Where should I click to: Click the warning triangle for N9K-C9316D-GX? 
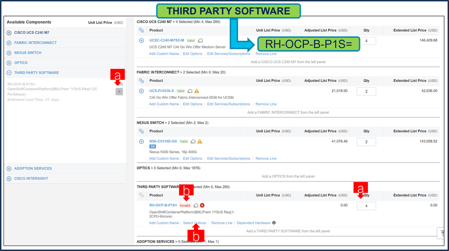point(200,142)
